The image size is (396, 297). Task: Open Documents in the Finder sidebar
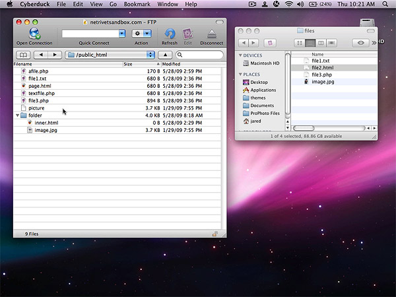(258, 106)
